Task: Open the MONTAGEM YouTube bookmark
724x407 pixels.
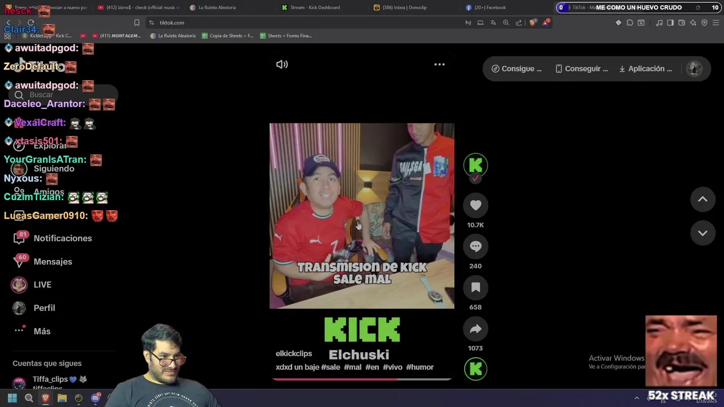Action: (x=116, y=36)
